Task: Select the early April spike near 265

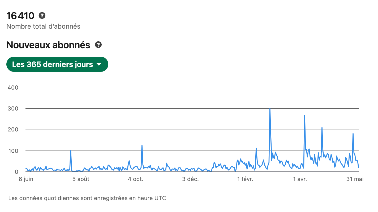Action: 304,116
